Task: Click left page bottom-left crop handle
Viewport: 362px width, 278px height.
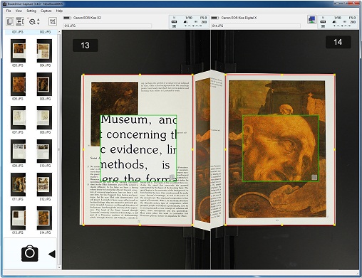Action: pyautogui.click(x=83, y=225)
